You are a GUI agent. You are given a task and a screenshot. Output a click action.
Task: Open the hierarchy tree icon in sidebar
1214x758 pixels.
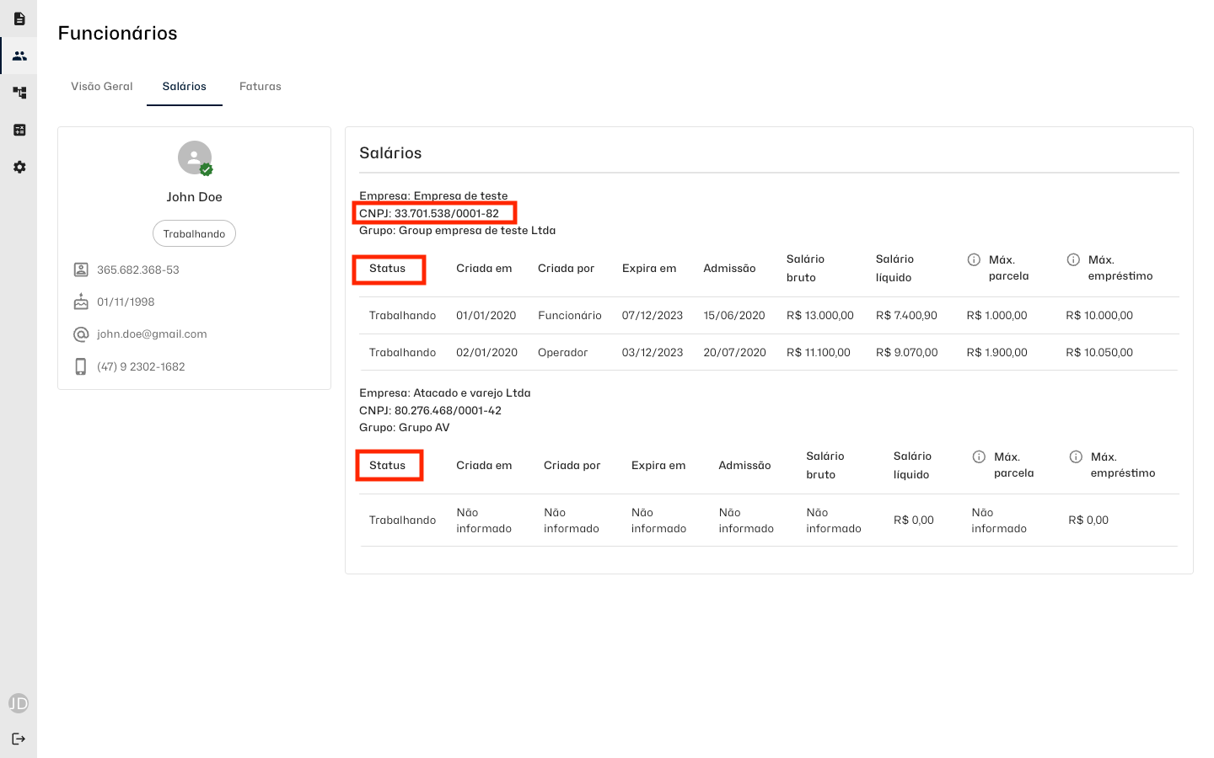pyautogui.click(x=19, y=93)
